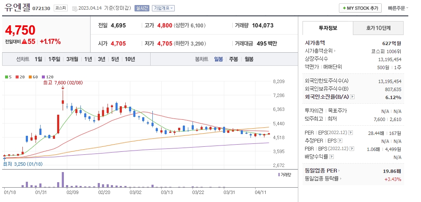Click the help icon beside PER EPS(2022.12)
The image size is (421, 202).
350,132
